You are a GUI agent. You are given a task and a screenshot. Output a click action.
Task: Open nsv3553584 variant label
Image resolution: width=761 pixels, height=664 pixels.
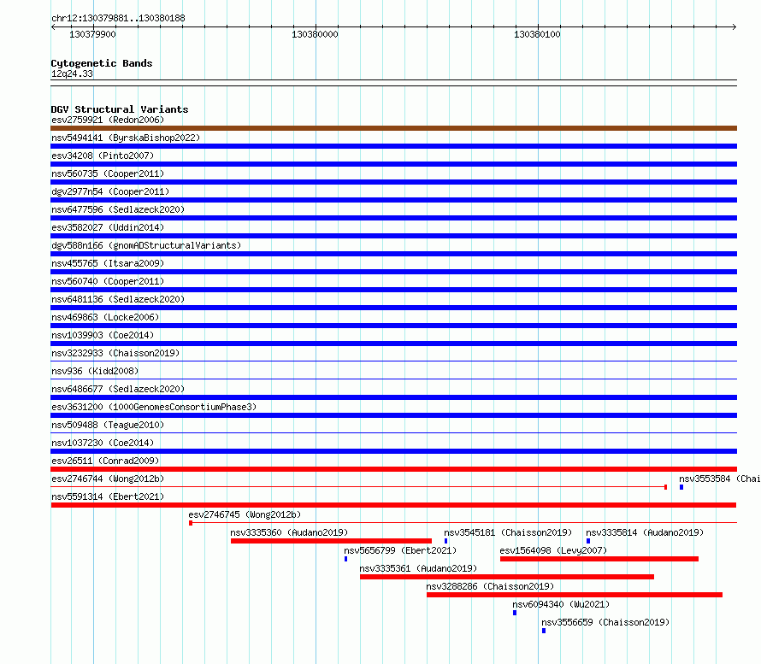720,479
